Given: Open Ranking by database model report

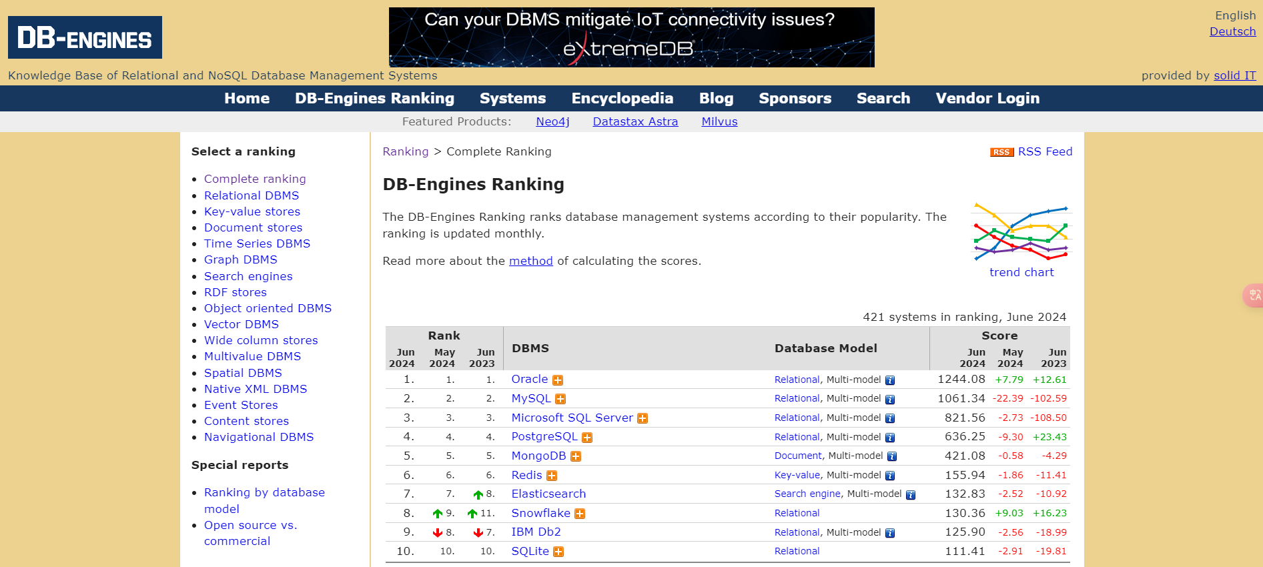Looking at the screenshot, I should (264, 500).
